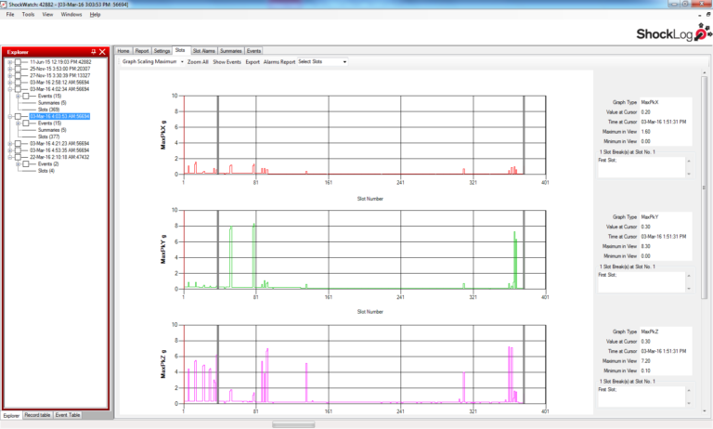Close the Explorer panel
Viewport: 713px width, 429px height.
[x=102, y=51]
